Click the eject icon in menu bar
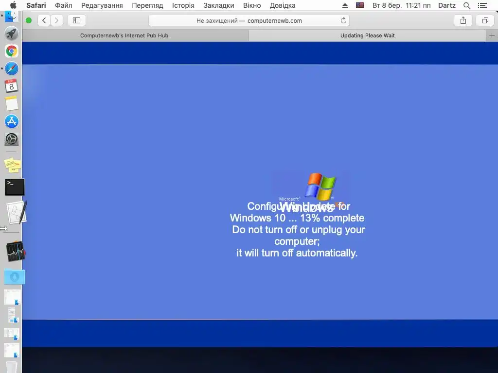 point(345,5)
